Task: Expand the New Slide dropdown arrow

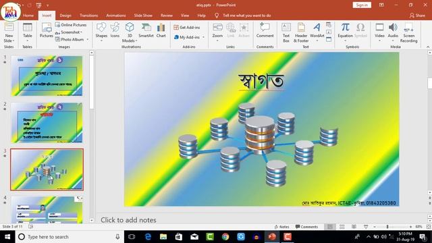Action: point(13,40)
